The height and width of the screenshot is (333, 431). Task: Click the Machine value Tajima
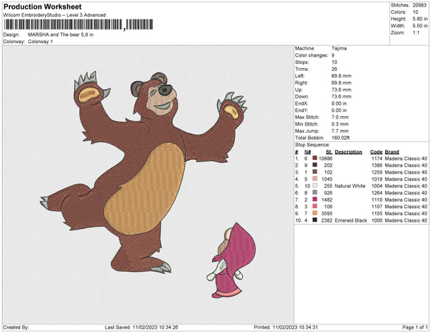(339, 48)
